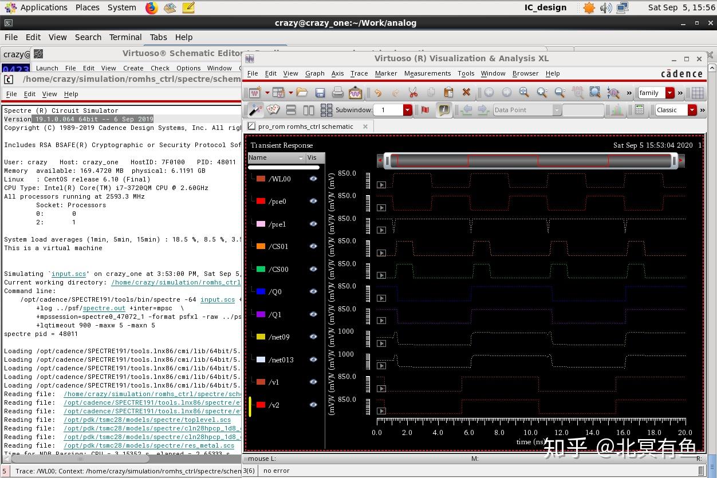
Task: Click the Open folder icon
Action: pyautogui.click(x=302, y=93)
